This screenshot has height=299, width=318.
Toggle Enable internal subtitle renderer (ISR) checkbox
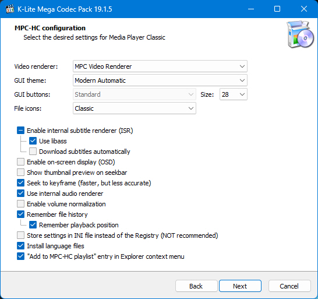click(21, 131)
